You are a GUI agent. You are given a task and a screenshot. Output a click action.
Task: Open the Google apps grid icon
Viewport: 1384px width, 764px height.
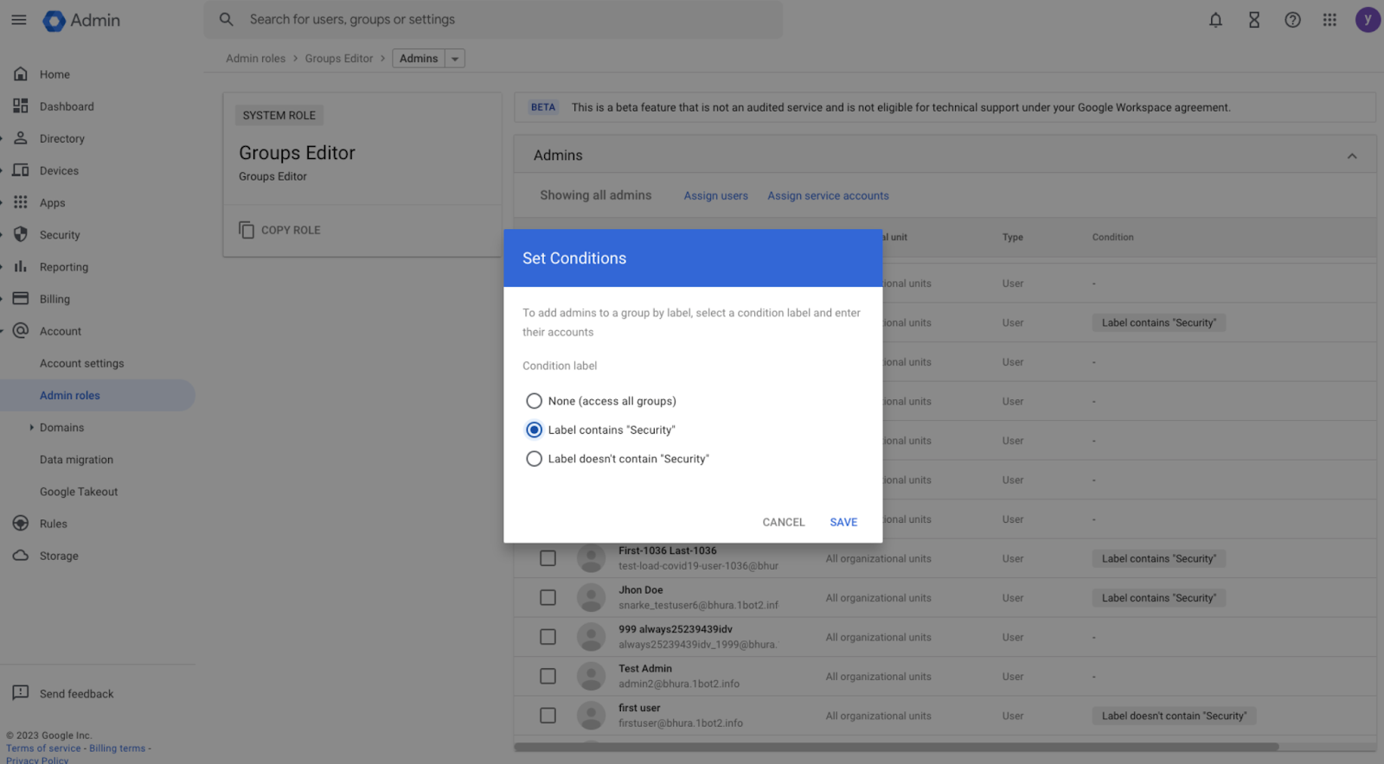click(1330, 20)
